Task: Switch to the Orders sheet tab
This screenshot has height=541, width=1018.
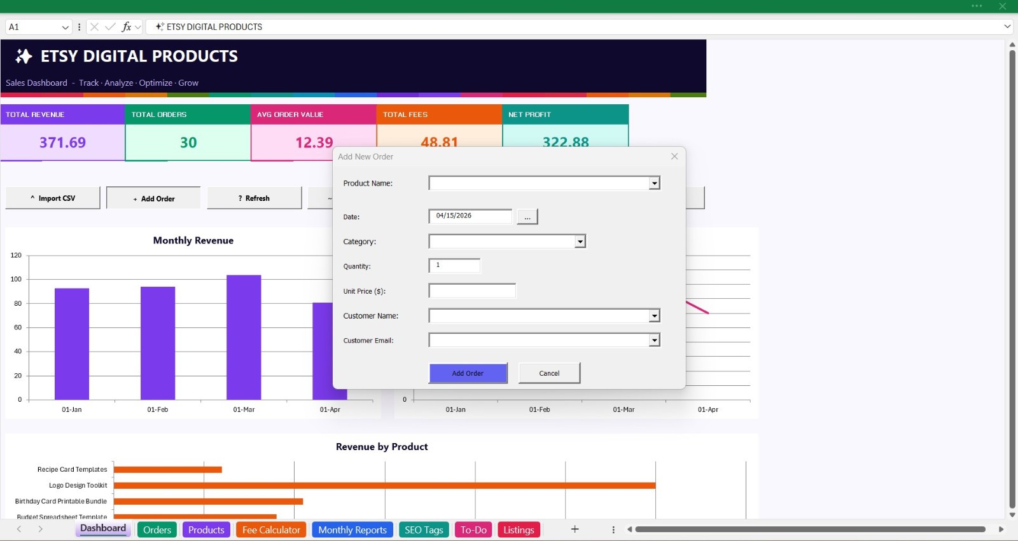Action: [157, 530]
